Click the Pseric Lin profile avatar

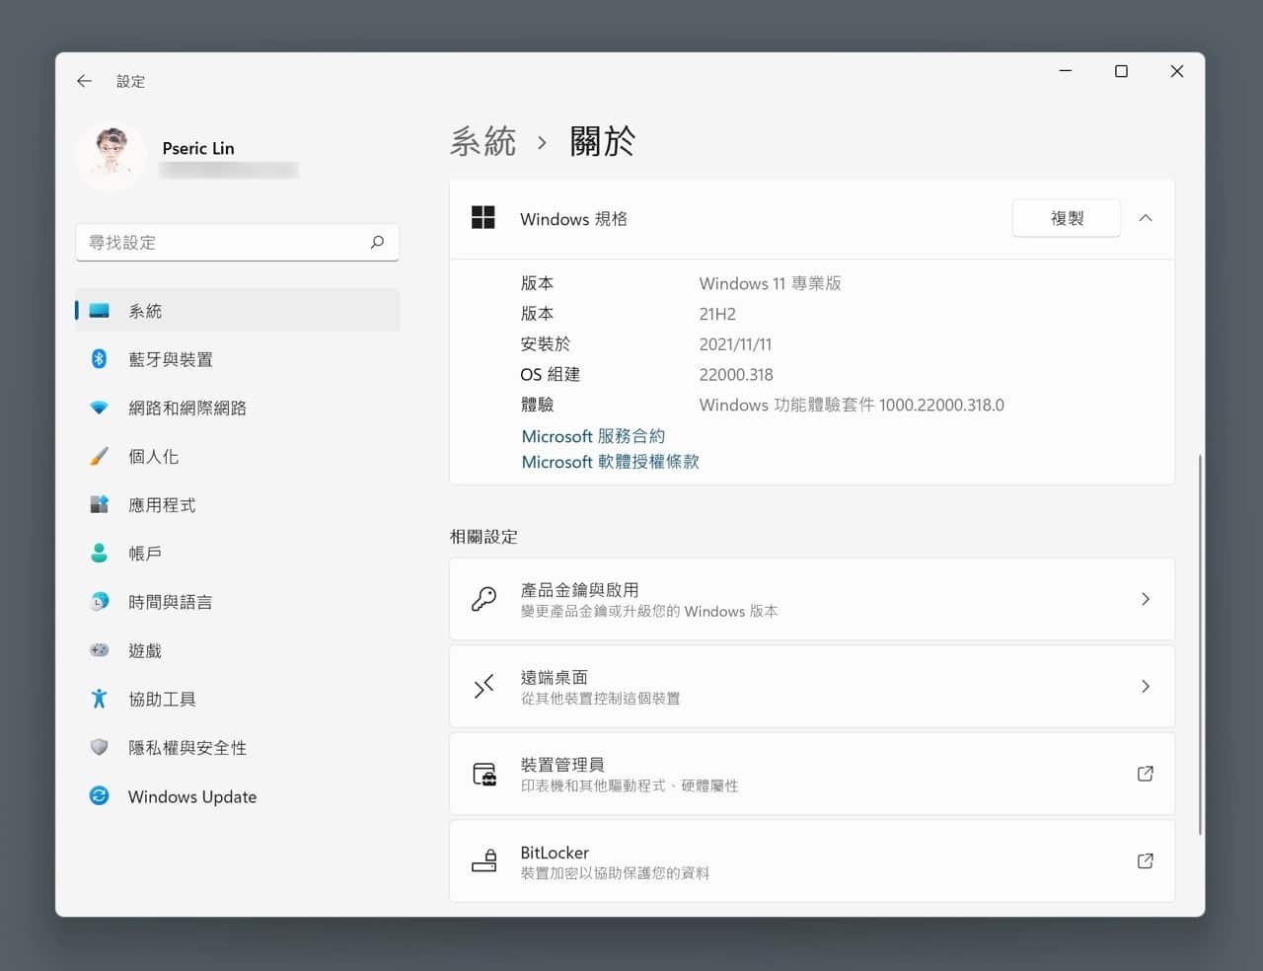coord(111,157)
